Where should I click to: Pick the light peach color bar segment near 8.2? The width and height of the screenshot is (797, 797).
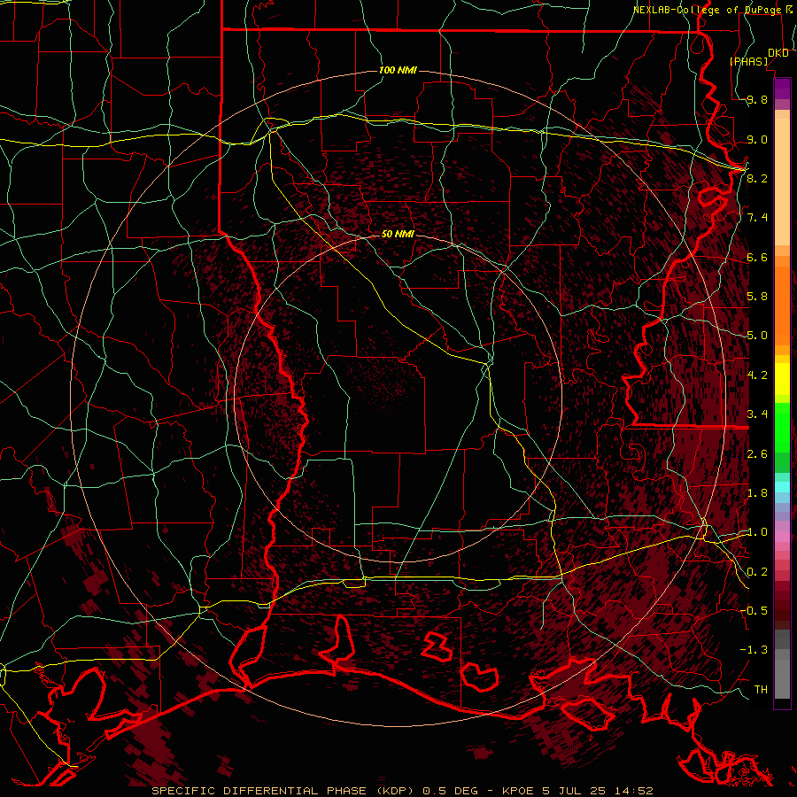(x=782, y=183)
